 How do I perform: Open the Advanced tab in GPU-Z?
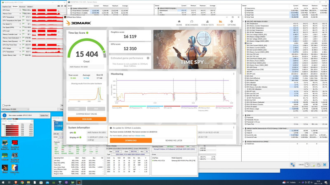pos(22,7)
